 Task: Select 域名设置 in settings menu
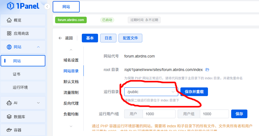(71, 60)
